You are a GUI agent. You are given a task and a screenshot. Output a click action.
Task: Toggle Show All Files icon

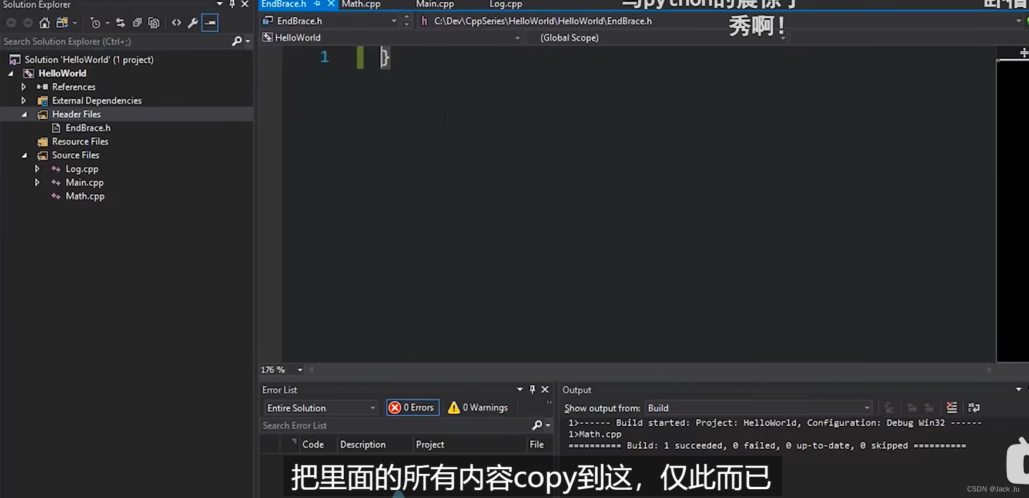point(154,23)
